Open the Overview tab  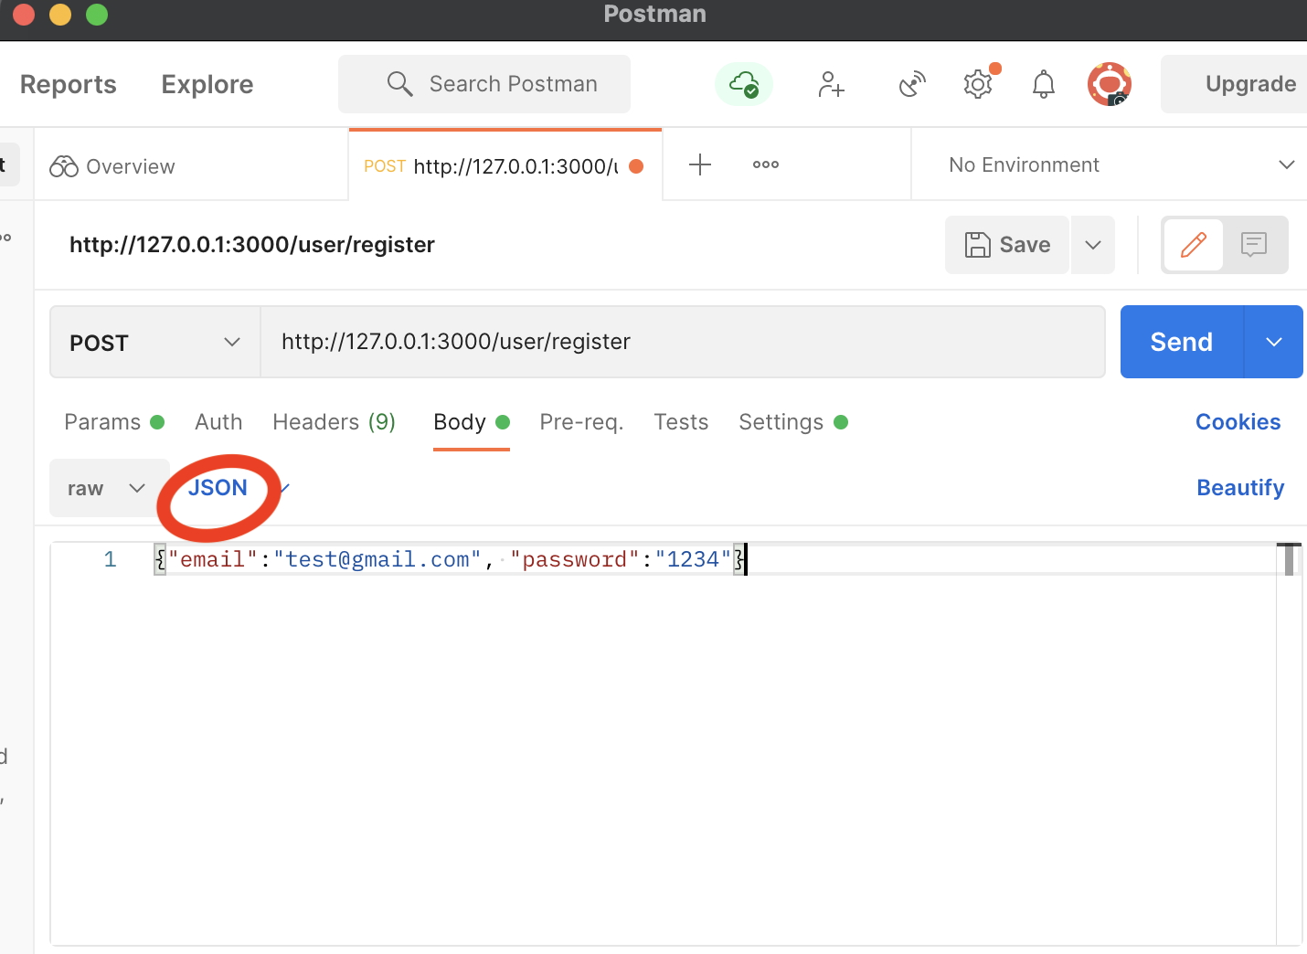click(x=192, y=166)
